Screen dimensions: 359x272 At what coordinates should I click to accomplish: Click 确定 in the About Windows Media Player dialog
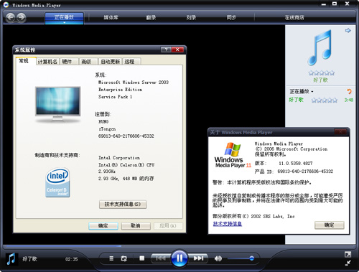coord(330,225)
